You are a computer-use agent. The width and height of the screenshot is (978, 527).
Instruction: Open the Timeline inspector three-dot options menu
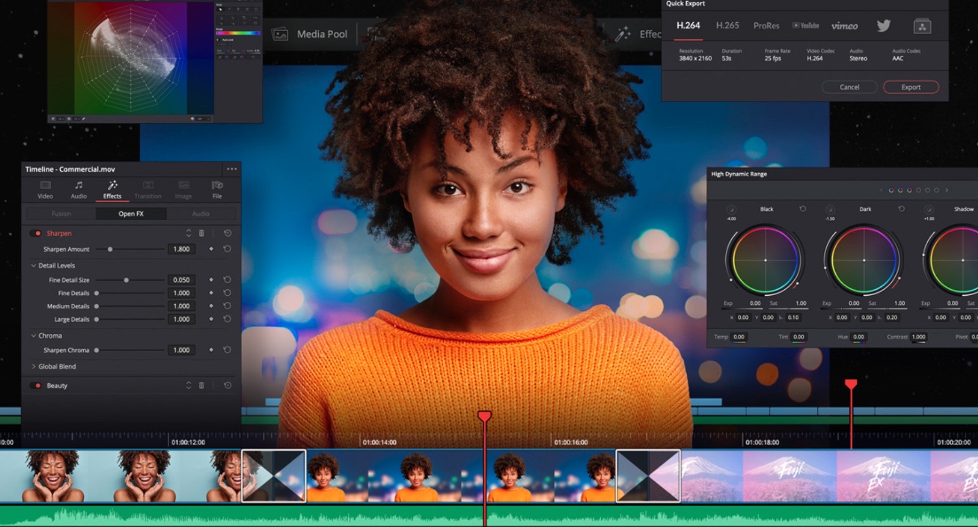(x=232, y=169)
